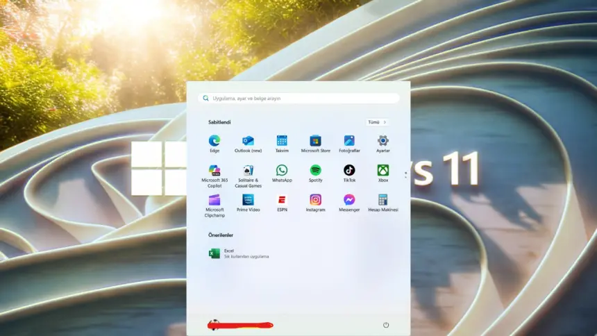Launch Solitaire & Casual Games
This screenshot has height=336, width=597.
(249, 176)
